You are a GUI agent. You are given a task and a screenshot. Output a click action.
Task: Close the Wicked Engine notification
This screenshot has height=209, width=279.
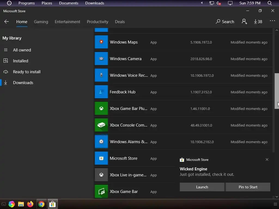[267, 159]
